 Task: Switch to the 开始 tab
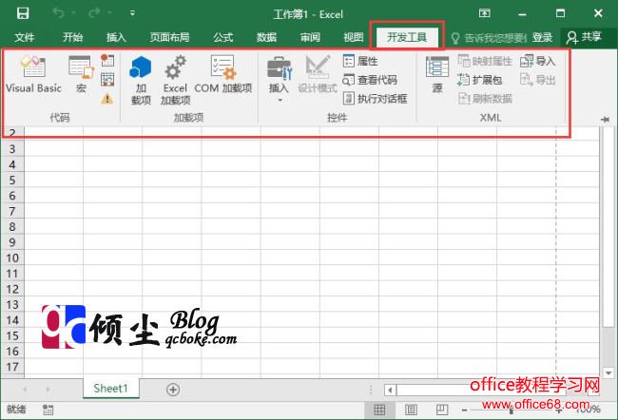[73, 37]
